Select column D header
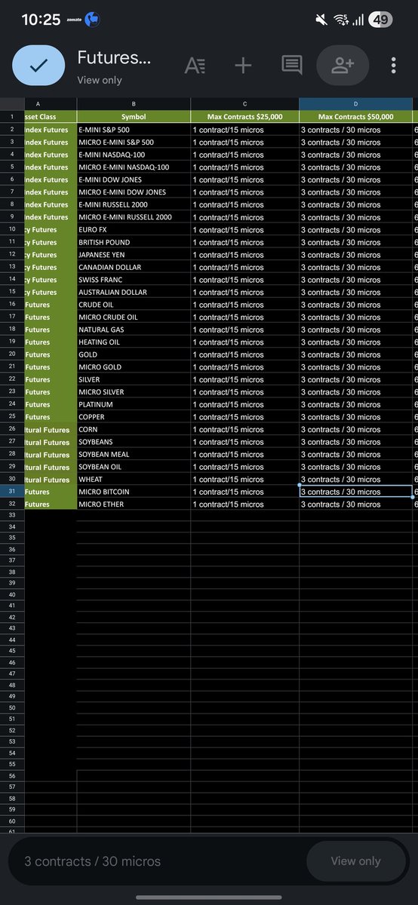 click(x=355, y=104)
